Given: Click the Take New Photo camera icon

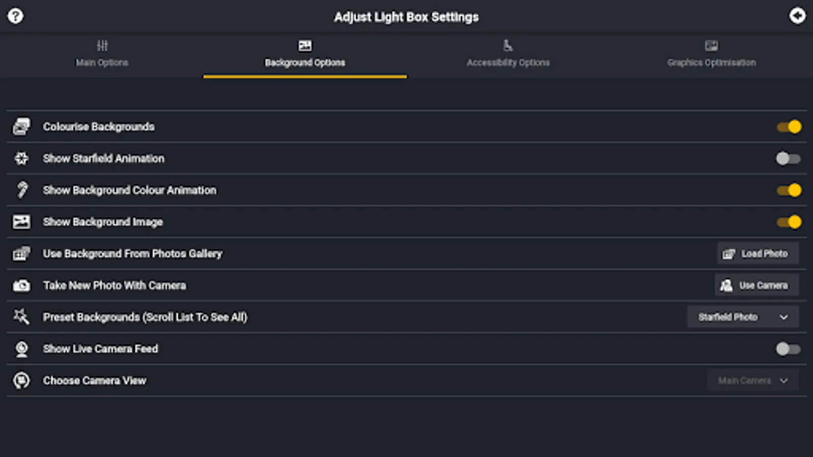Looking at the screenshot, I should (21, 285).
